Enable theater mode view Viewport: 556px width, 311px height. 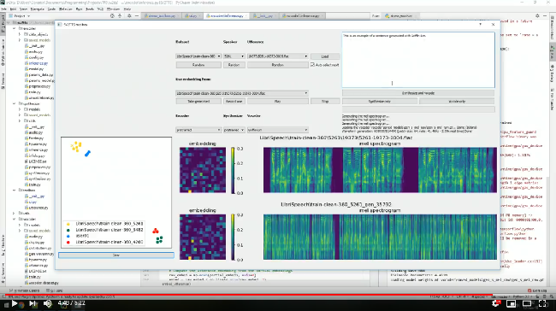pos(527,303)
